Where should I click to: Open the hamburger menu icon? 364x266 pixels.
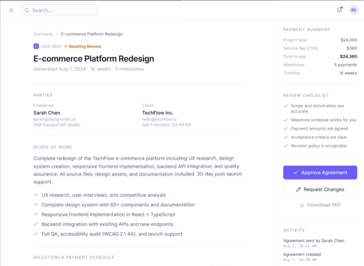tap(11, 10)
